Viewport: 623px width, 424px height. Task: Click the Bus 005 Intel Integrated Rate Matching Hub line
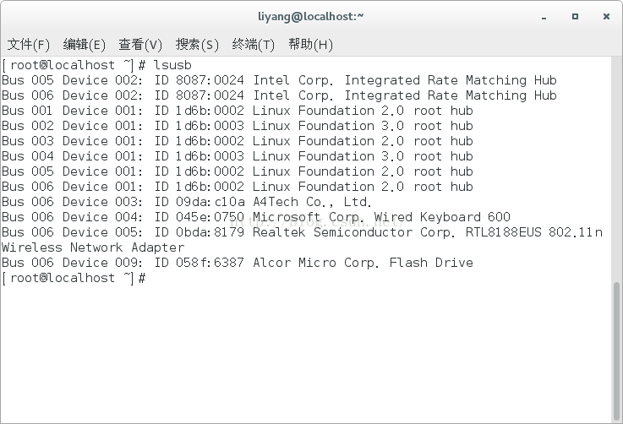[279, 80]
